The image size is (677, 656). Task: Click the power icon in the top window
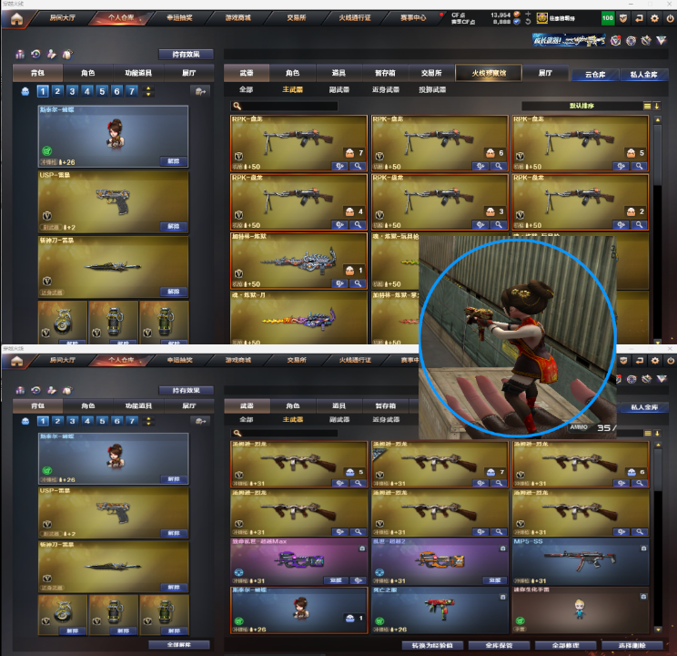click(670, 18)
